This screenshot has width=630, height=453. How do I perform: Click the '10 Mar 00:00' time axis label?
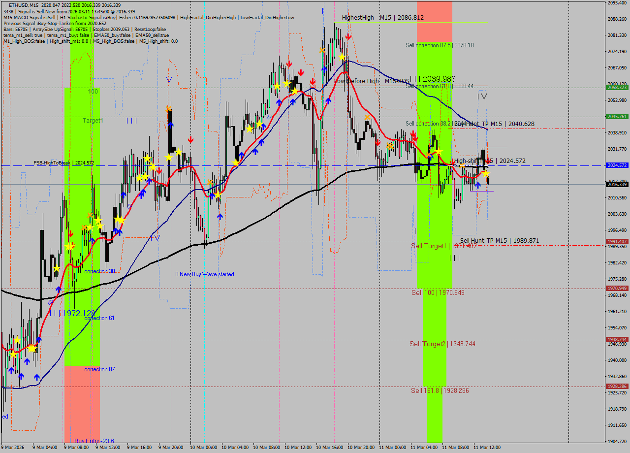[204, 448]
